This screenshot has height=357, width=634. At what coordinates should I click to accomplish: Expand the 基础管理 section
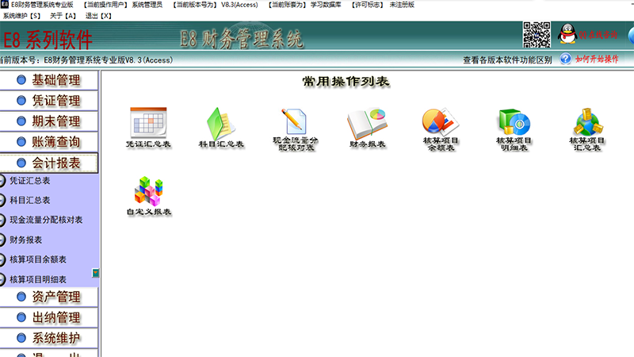pos(49,80)
